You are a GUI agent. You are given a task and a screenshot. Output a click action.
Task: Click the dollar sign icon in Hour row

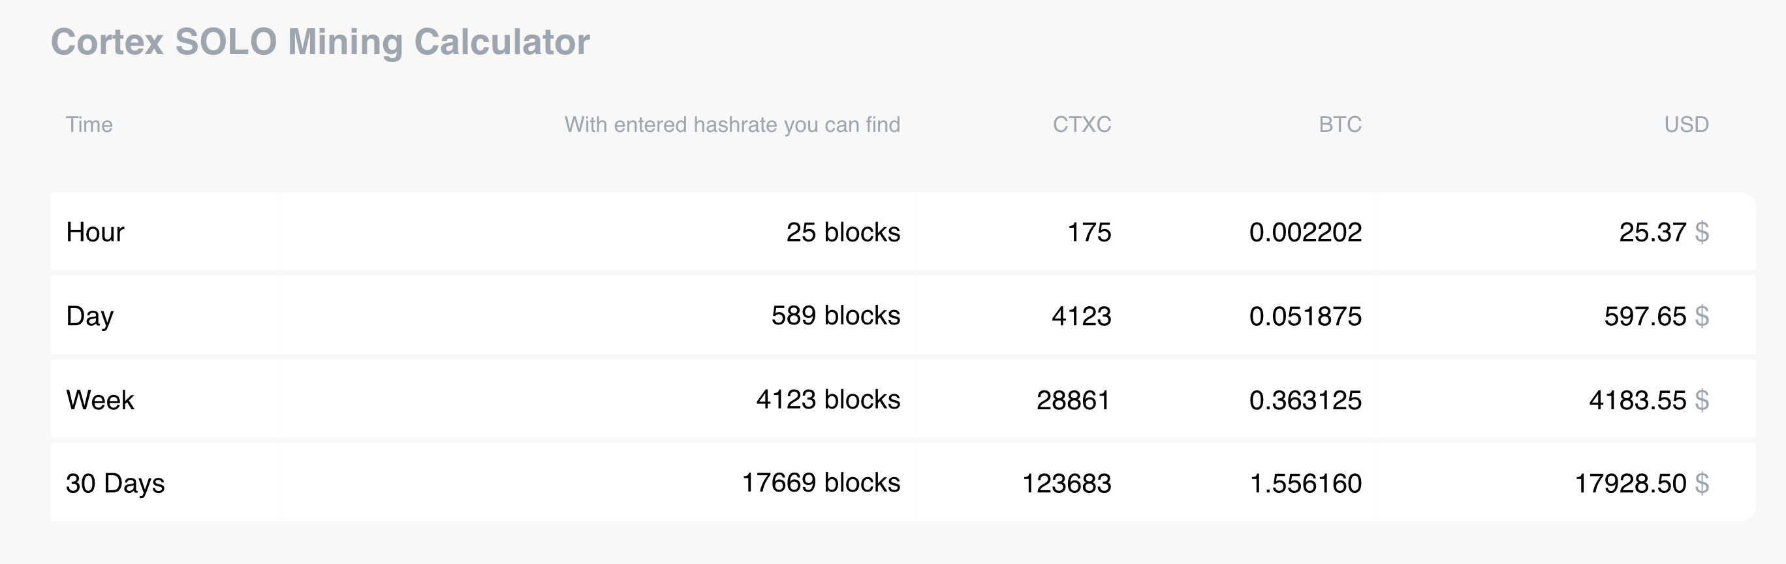click(x=1701, y=232)
